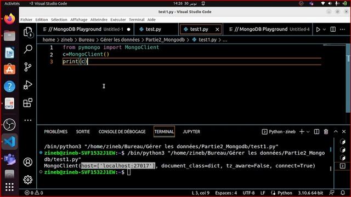Image resolution: width=351 pixels, height=197 pixels.
Task: Switch to MongoDB Playground Untitled-1 tab
Action: coord(86,29)
